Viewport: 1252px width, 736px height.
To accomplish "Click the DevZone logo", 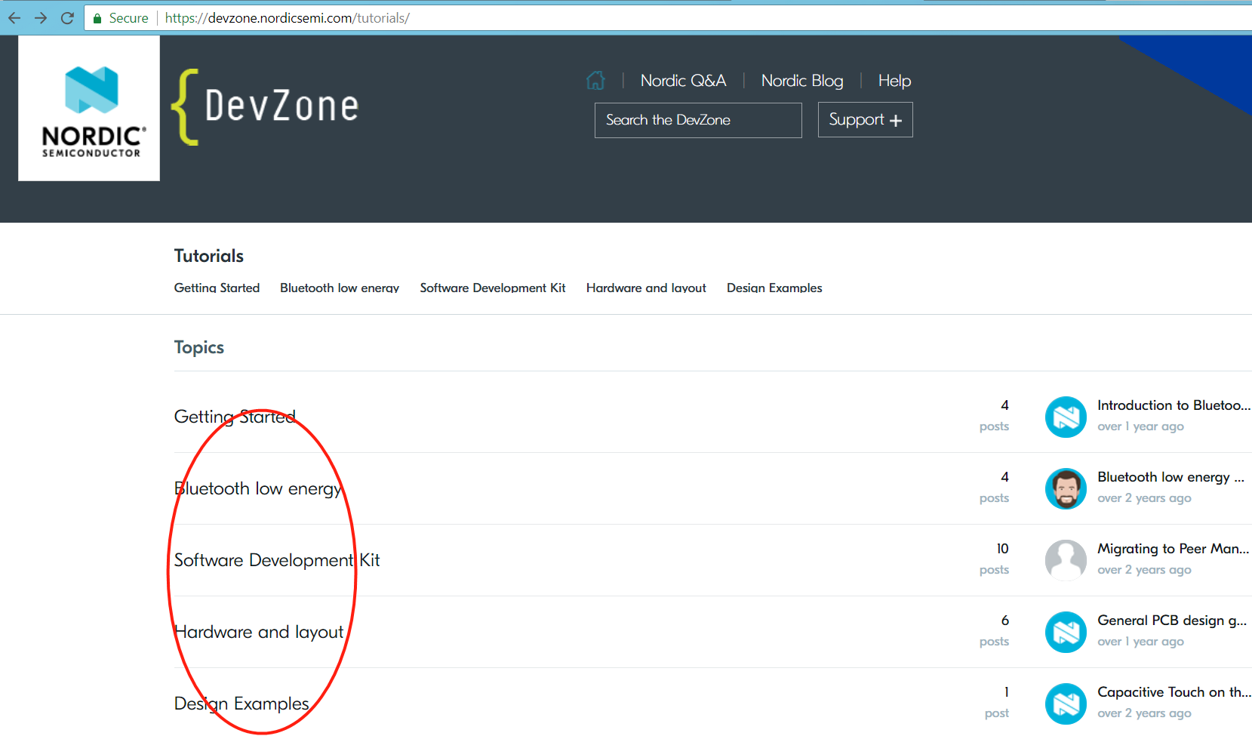I will [x=265, y=106].
